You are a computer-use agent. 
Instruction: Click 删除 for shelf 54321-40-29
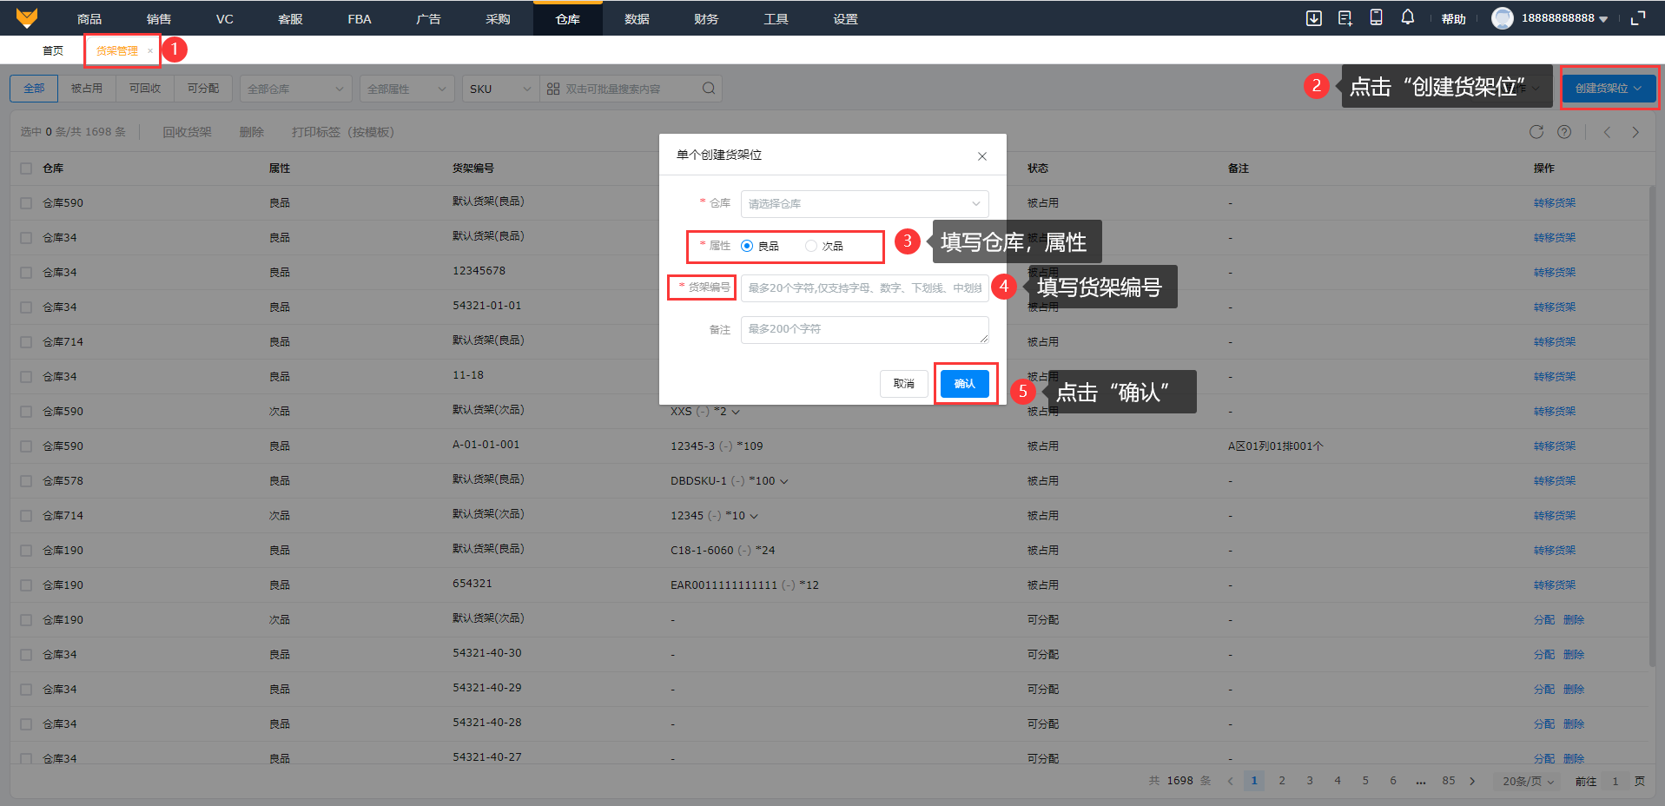coord(1574,690)
